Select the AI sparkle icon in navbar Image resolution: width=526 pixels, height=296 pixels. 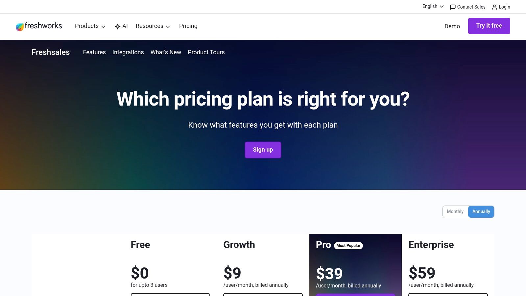(117, 26)
